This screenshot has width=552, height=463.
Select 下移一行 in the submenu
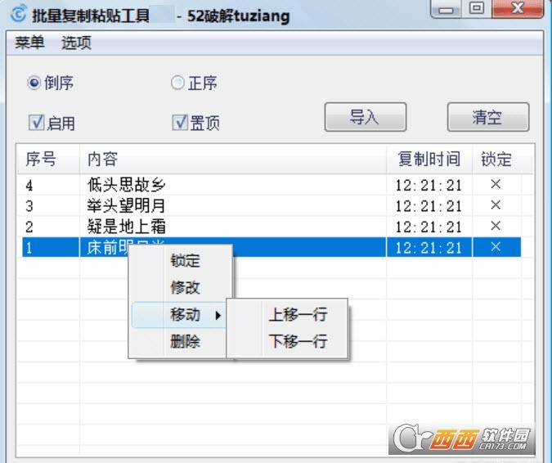[x=287, y=341]
